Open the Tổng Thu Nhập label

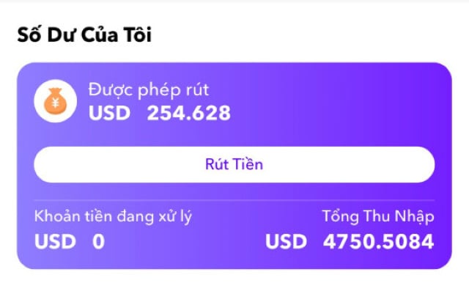[x=378, y=216]
